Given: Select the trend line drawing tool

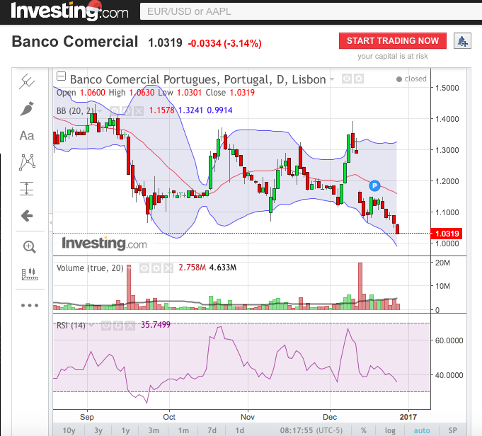Looking at the screenshot, I should point(27,81).
